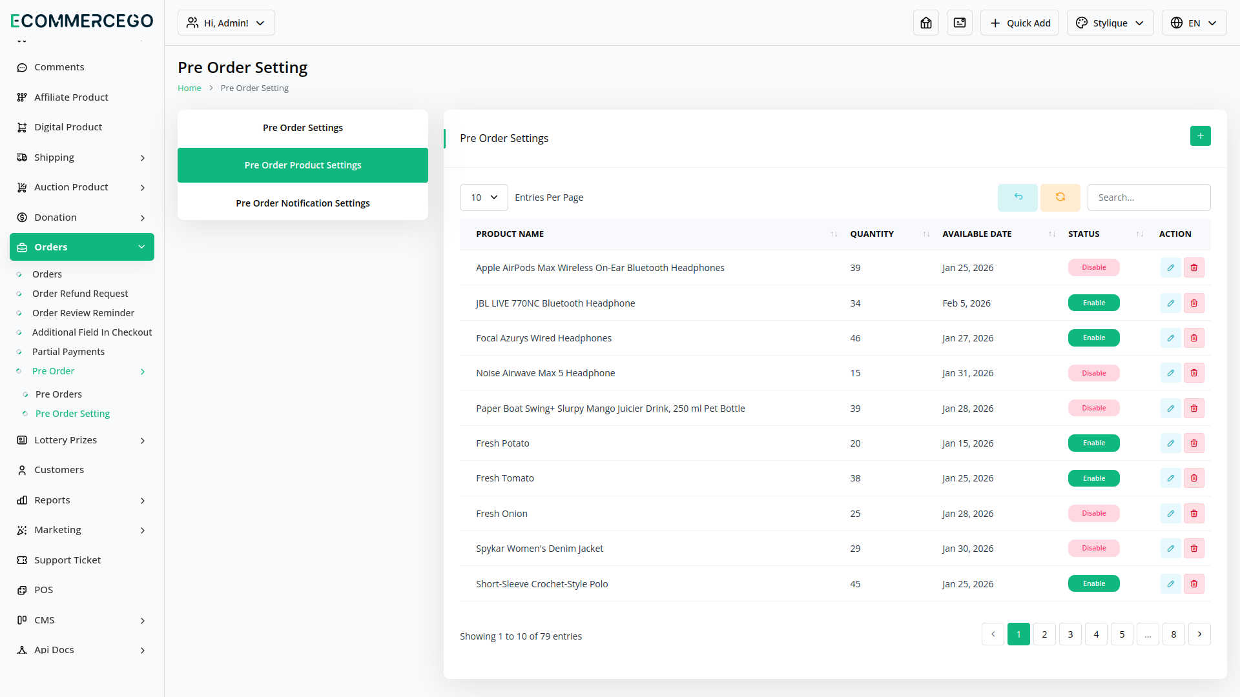Viewport: 1240px width, 697px height.
Task: Expand the Lottery Prizes sidebar menu
Action: pyautogui.click(x=82, y=440)
